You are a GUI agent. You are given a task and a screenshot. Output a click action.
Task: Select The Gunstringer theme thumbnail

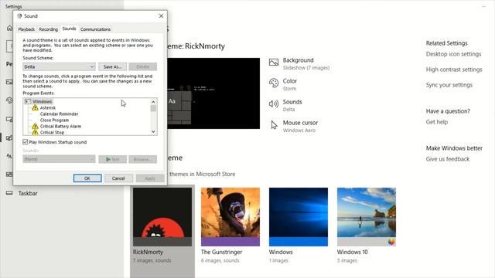click(230, 217)
